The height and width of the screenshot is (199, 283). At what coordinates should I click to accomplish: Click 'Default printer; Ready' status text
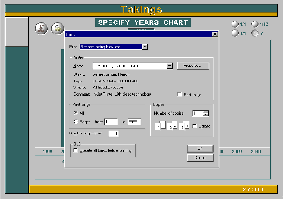(x=111, y=74)
